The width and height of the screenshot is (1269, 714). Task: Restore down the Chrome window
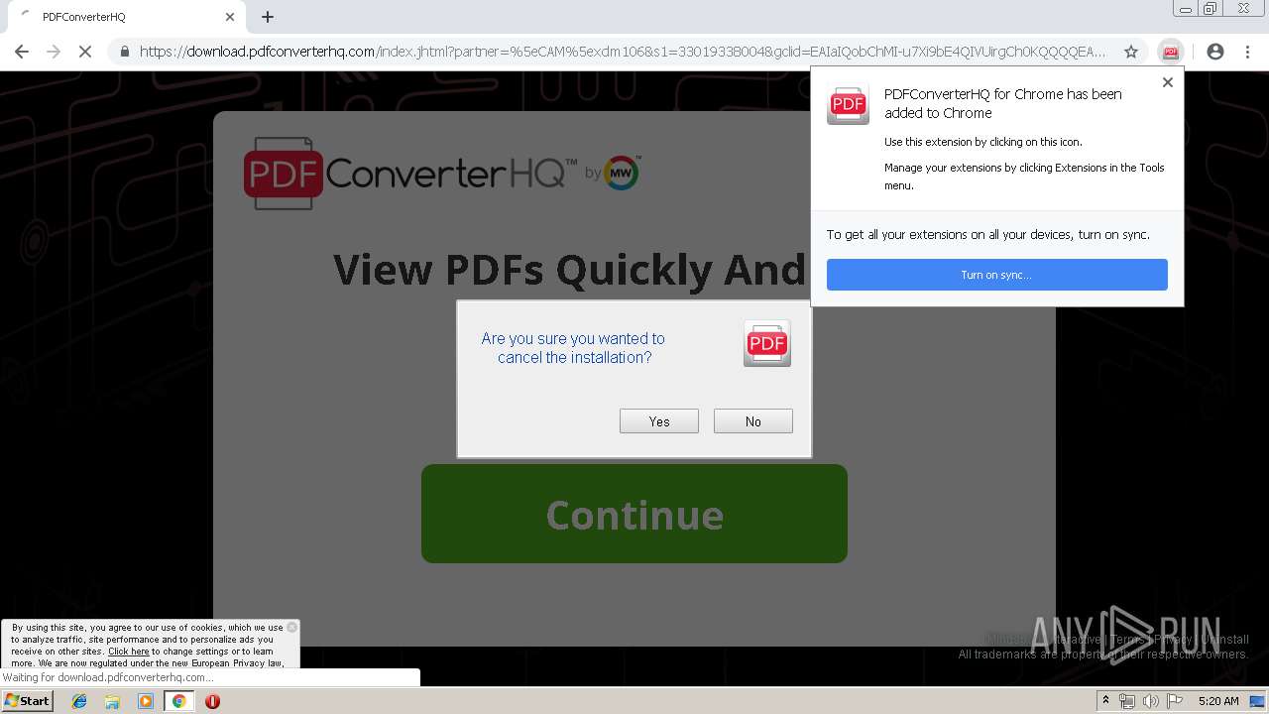click(x=1211, y=9)
